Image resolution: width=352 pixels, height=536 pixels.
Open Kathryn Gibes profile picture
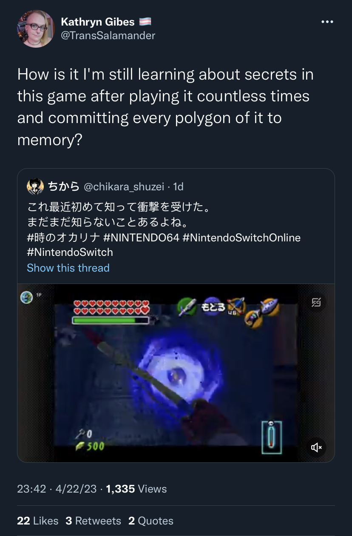pos(36,29)
